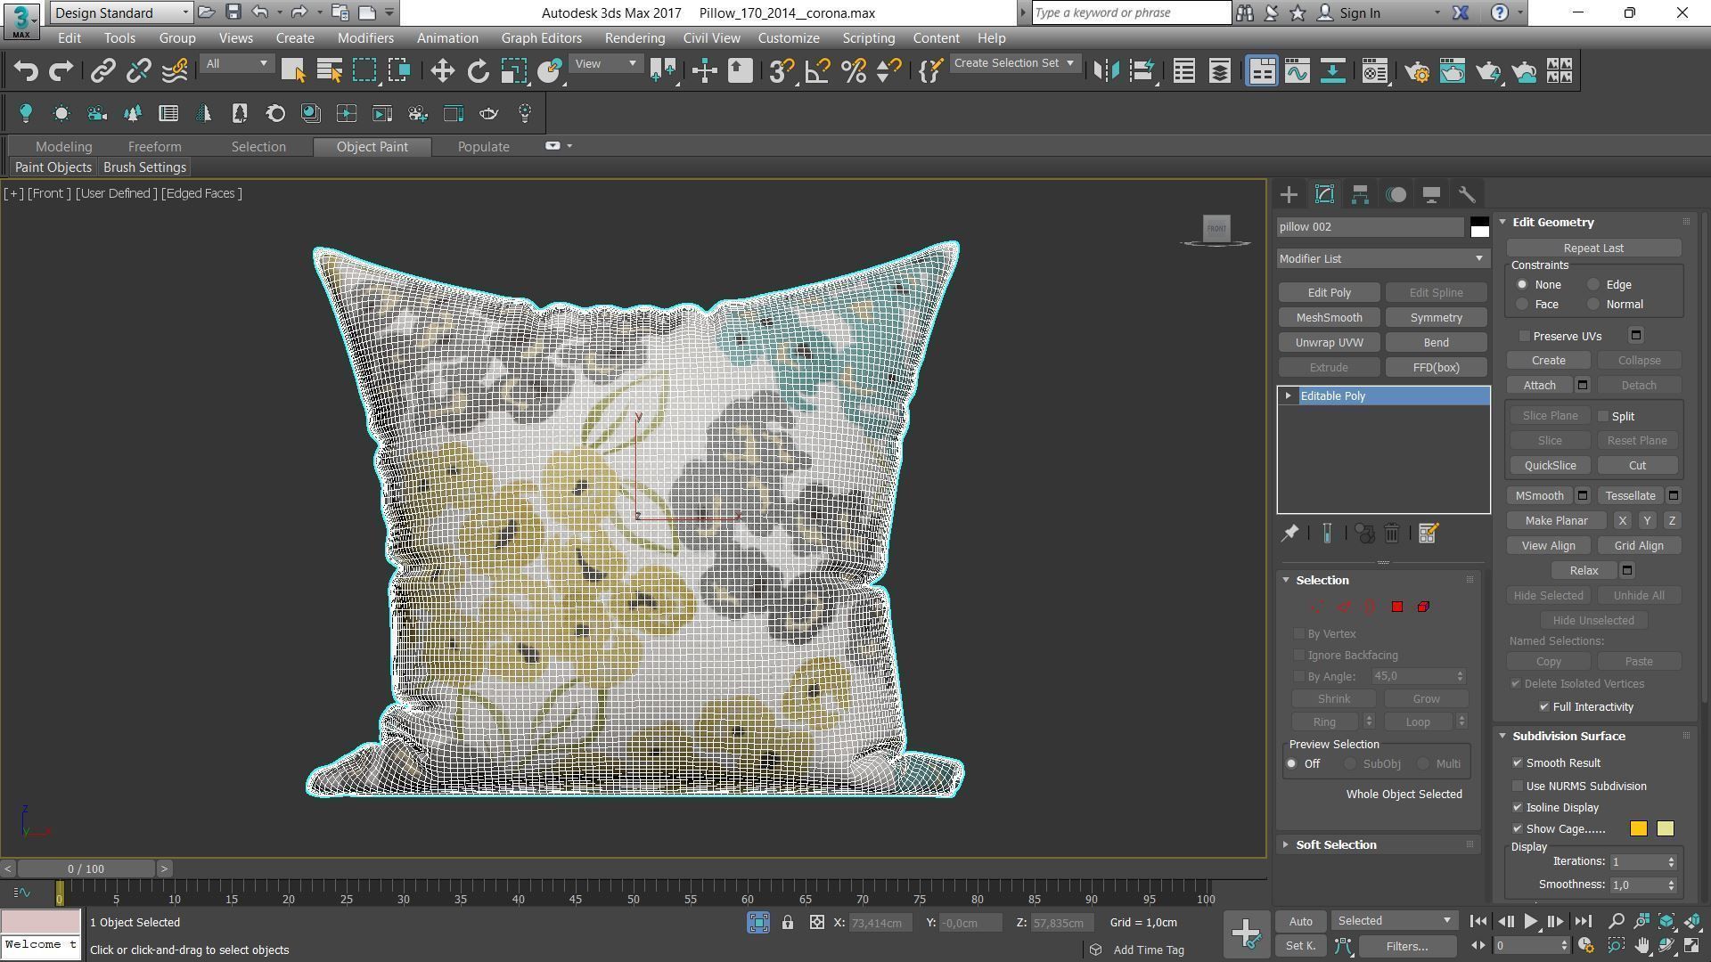The height and width of the screenshot is (962, 1711).
Task: Click the Make Planar button
Action: 1556,521
